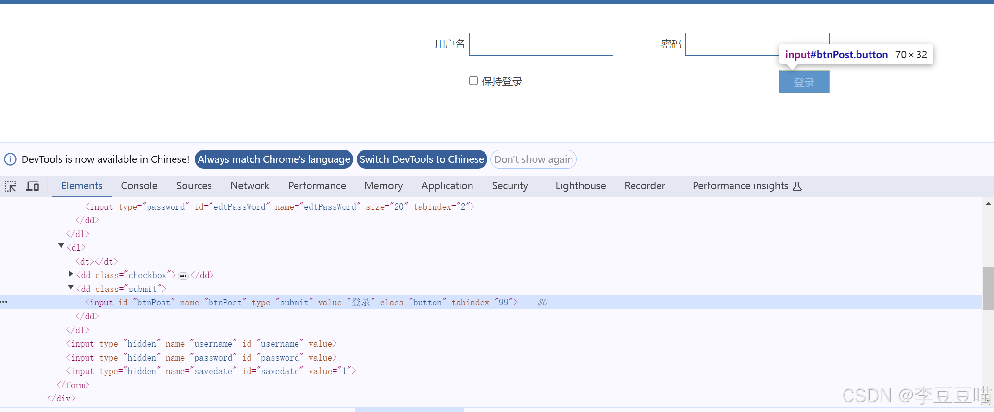Open the Console tab
Screen dimensions: 994x412
tap(139, 186)
